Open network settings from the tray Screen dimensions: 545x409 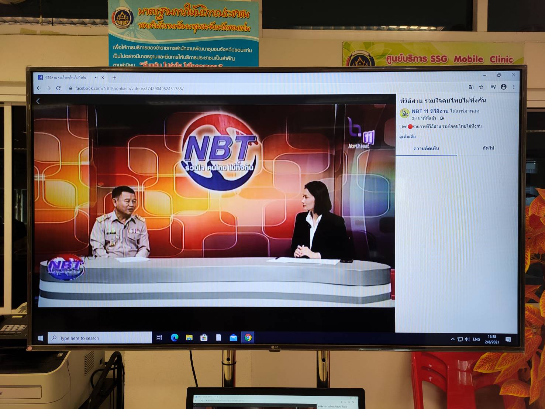click(460, 339)
